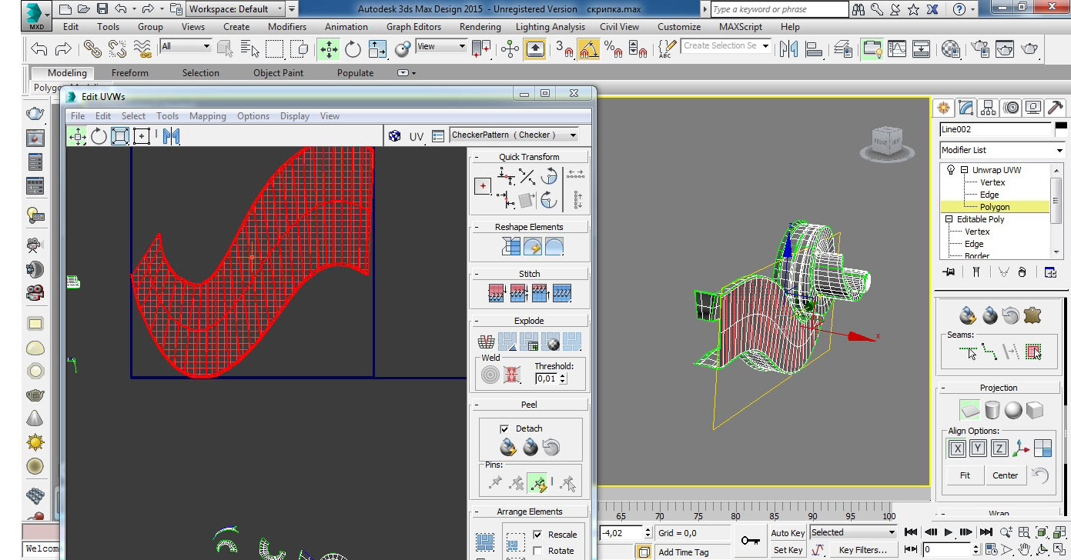Click the Planar Map projection icon
The width and height of the screenshot is (1071, 560).
click(x=970, y=410)
